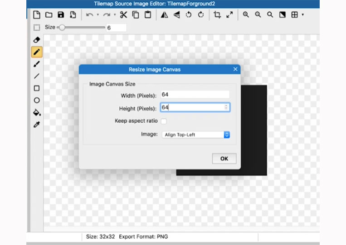
Task: Select the Eyedropper color picker
Action: point(37,125)
